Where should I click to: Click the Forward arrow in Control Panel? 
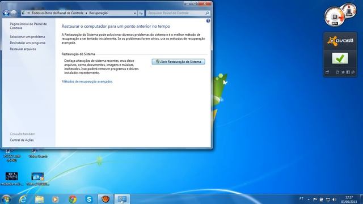(14, 13)
